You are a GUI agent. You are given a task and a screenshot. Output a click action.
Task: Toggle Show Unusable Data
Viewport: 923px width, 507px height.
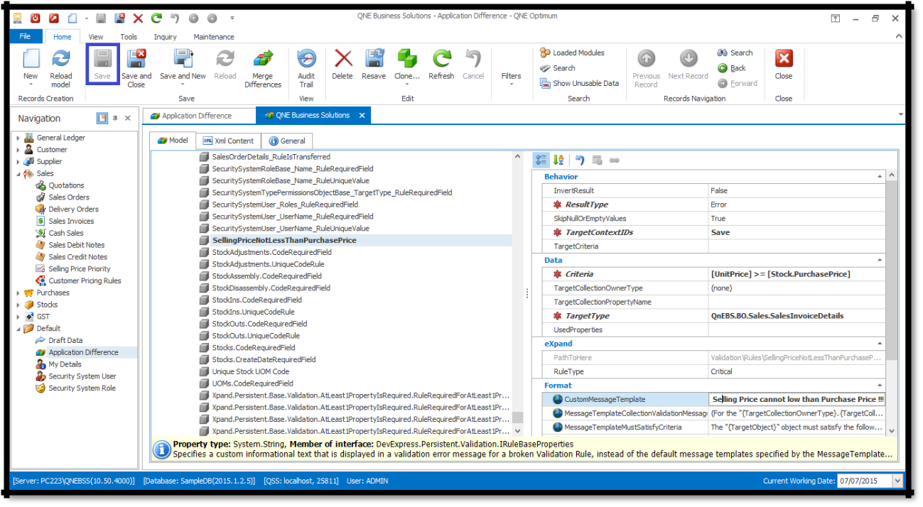coord(579,83)
